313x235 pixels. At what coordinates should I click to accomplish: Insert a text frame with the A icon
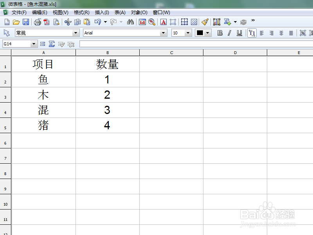(164, 22)
